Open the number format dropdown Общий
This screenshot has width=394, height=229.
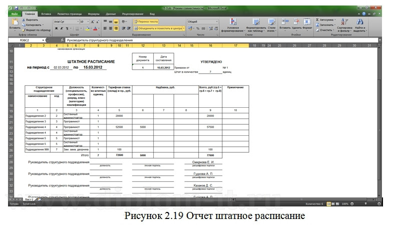point(217,22)
